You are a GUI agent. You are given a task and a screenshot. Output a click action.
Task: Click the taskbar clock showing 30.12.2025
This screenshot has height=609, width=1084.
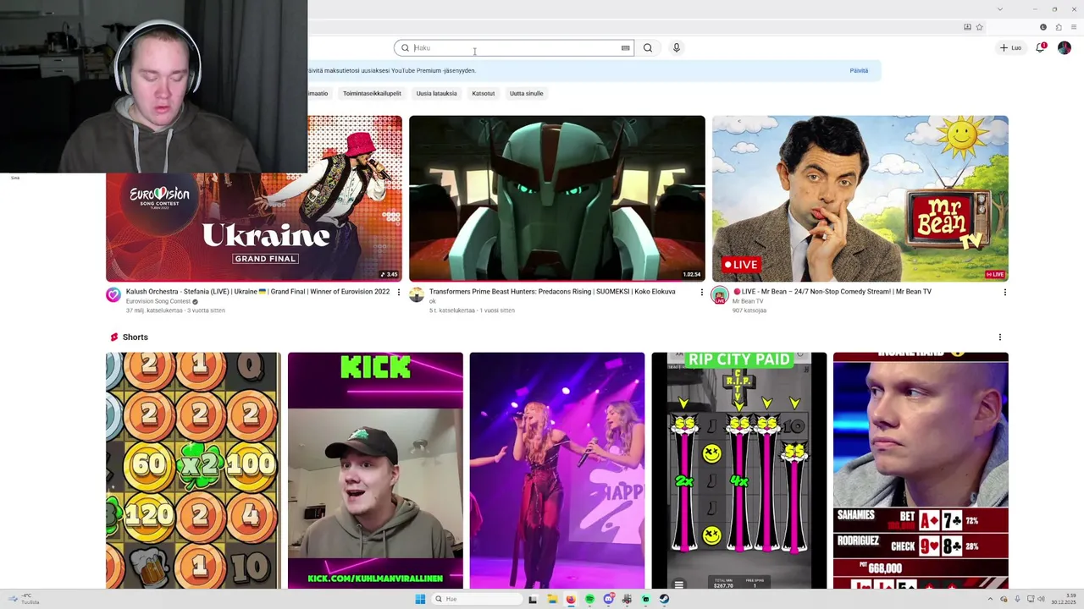pos(1063,599)
